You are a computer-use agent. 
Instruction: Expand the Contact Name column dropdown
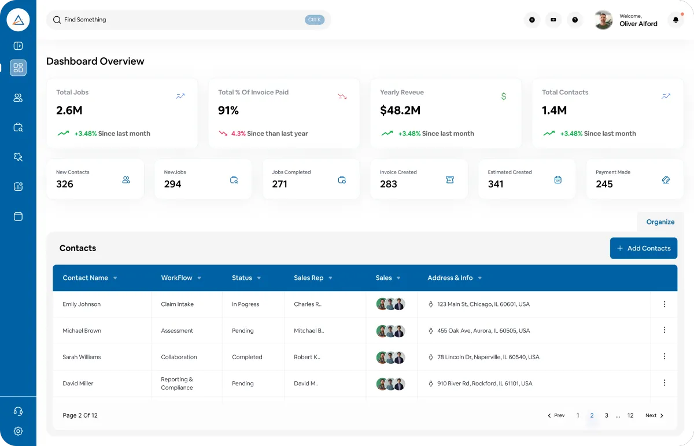115,278
